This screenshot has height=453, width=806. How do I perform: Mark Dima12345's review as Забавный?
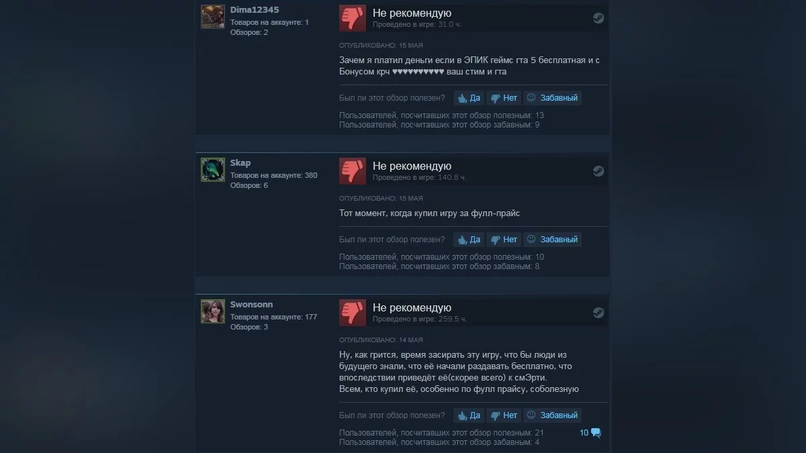[552, 98]
